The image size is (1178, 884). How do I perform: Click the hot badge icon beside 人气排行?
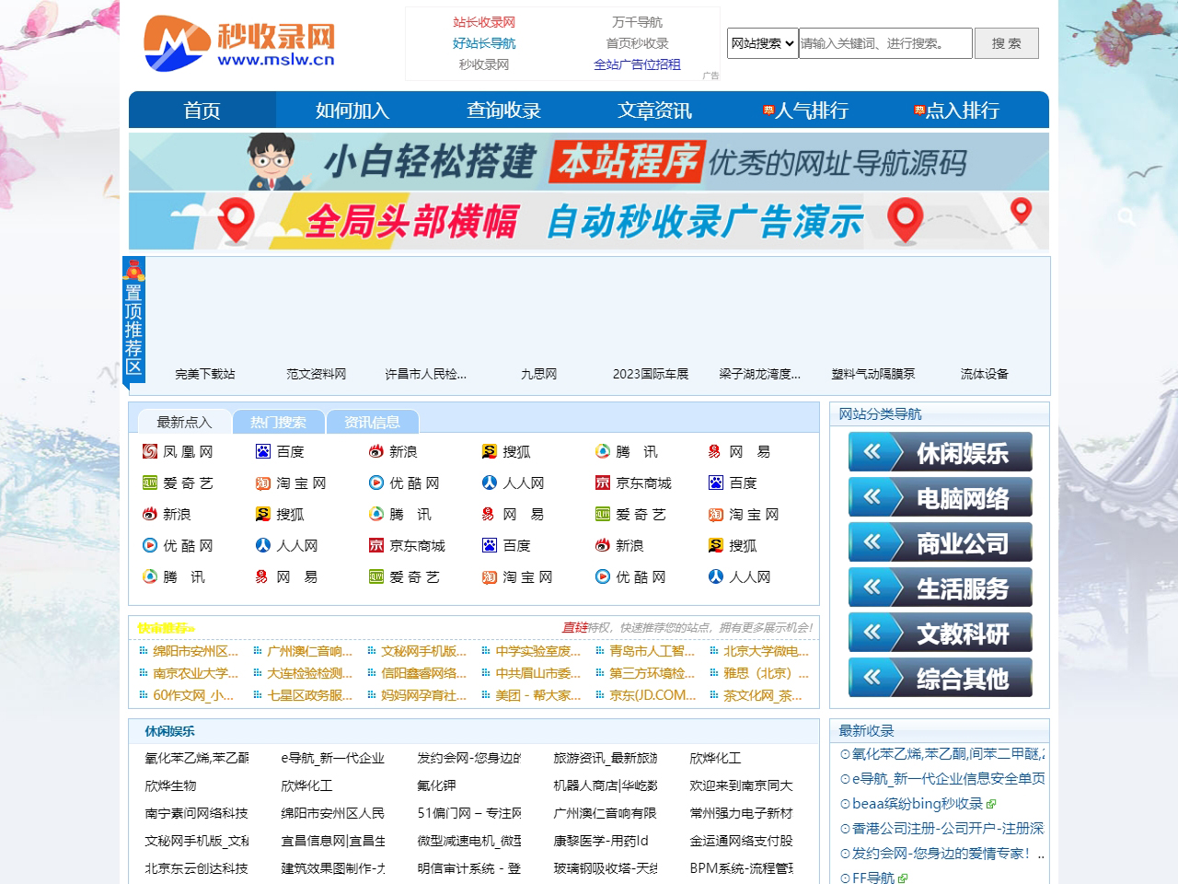[768, 110]
